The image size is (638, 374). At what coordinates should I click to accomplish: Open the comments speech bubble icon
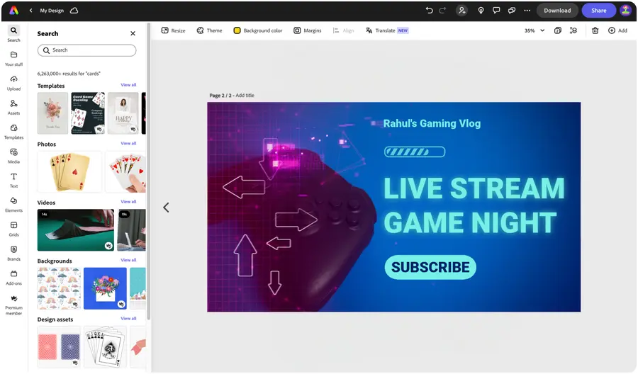[x=496, y=11]
